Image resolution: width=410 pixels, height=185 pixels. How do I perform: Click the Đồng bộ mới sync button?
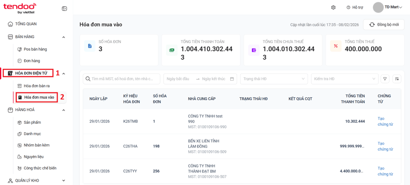[x=384, y=25]
